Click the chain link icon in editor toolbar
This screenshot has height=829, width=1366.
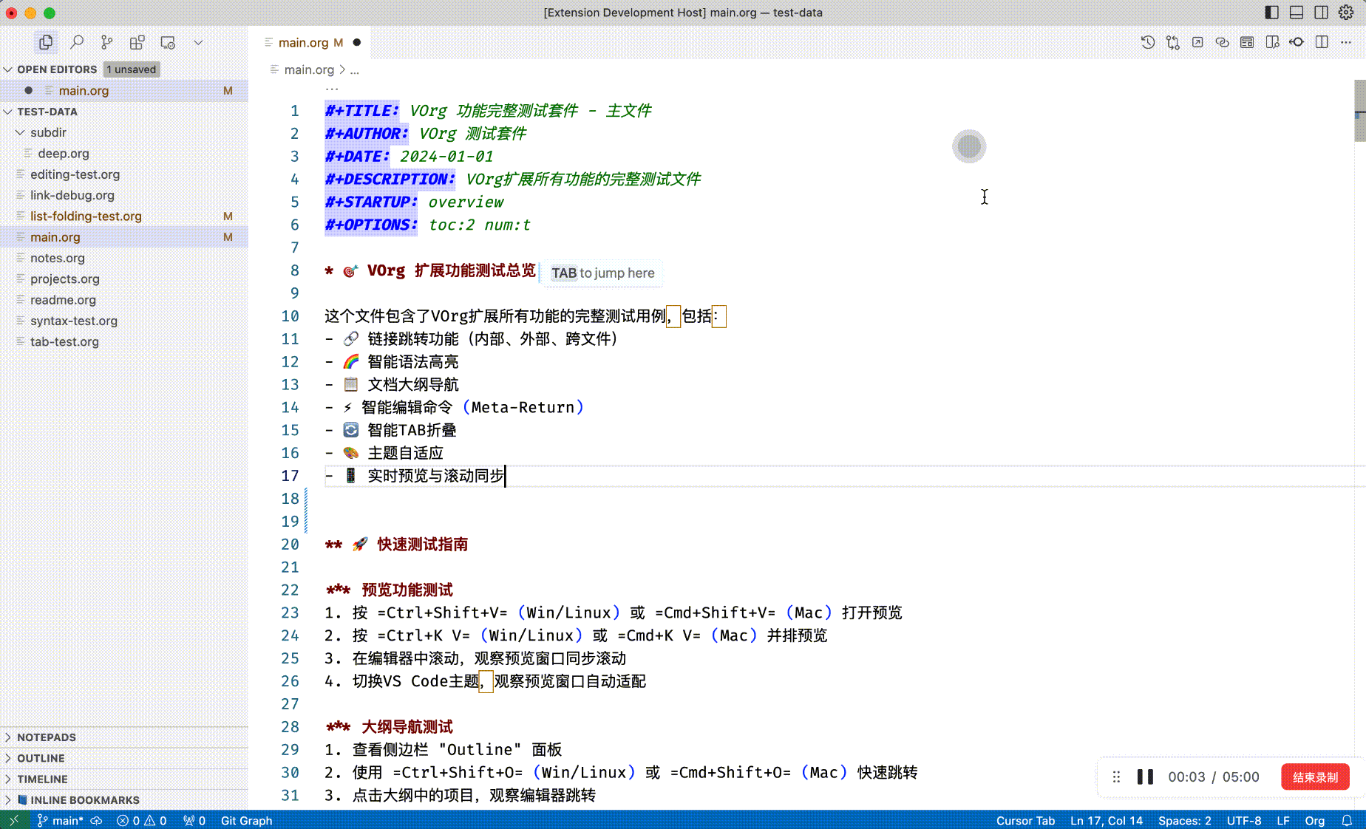pos(1222,42)
